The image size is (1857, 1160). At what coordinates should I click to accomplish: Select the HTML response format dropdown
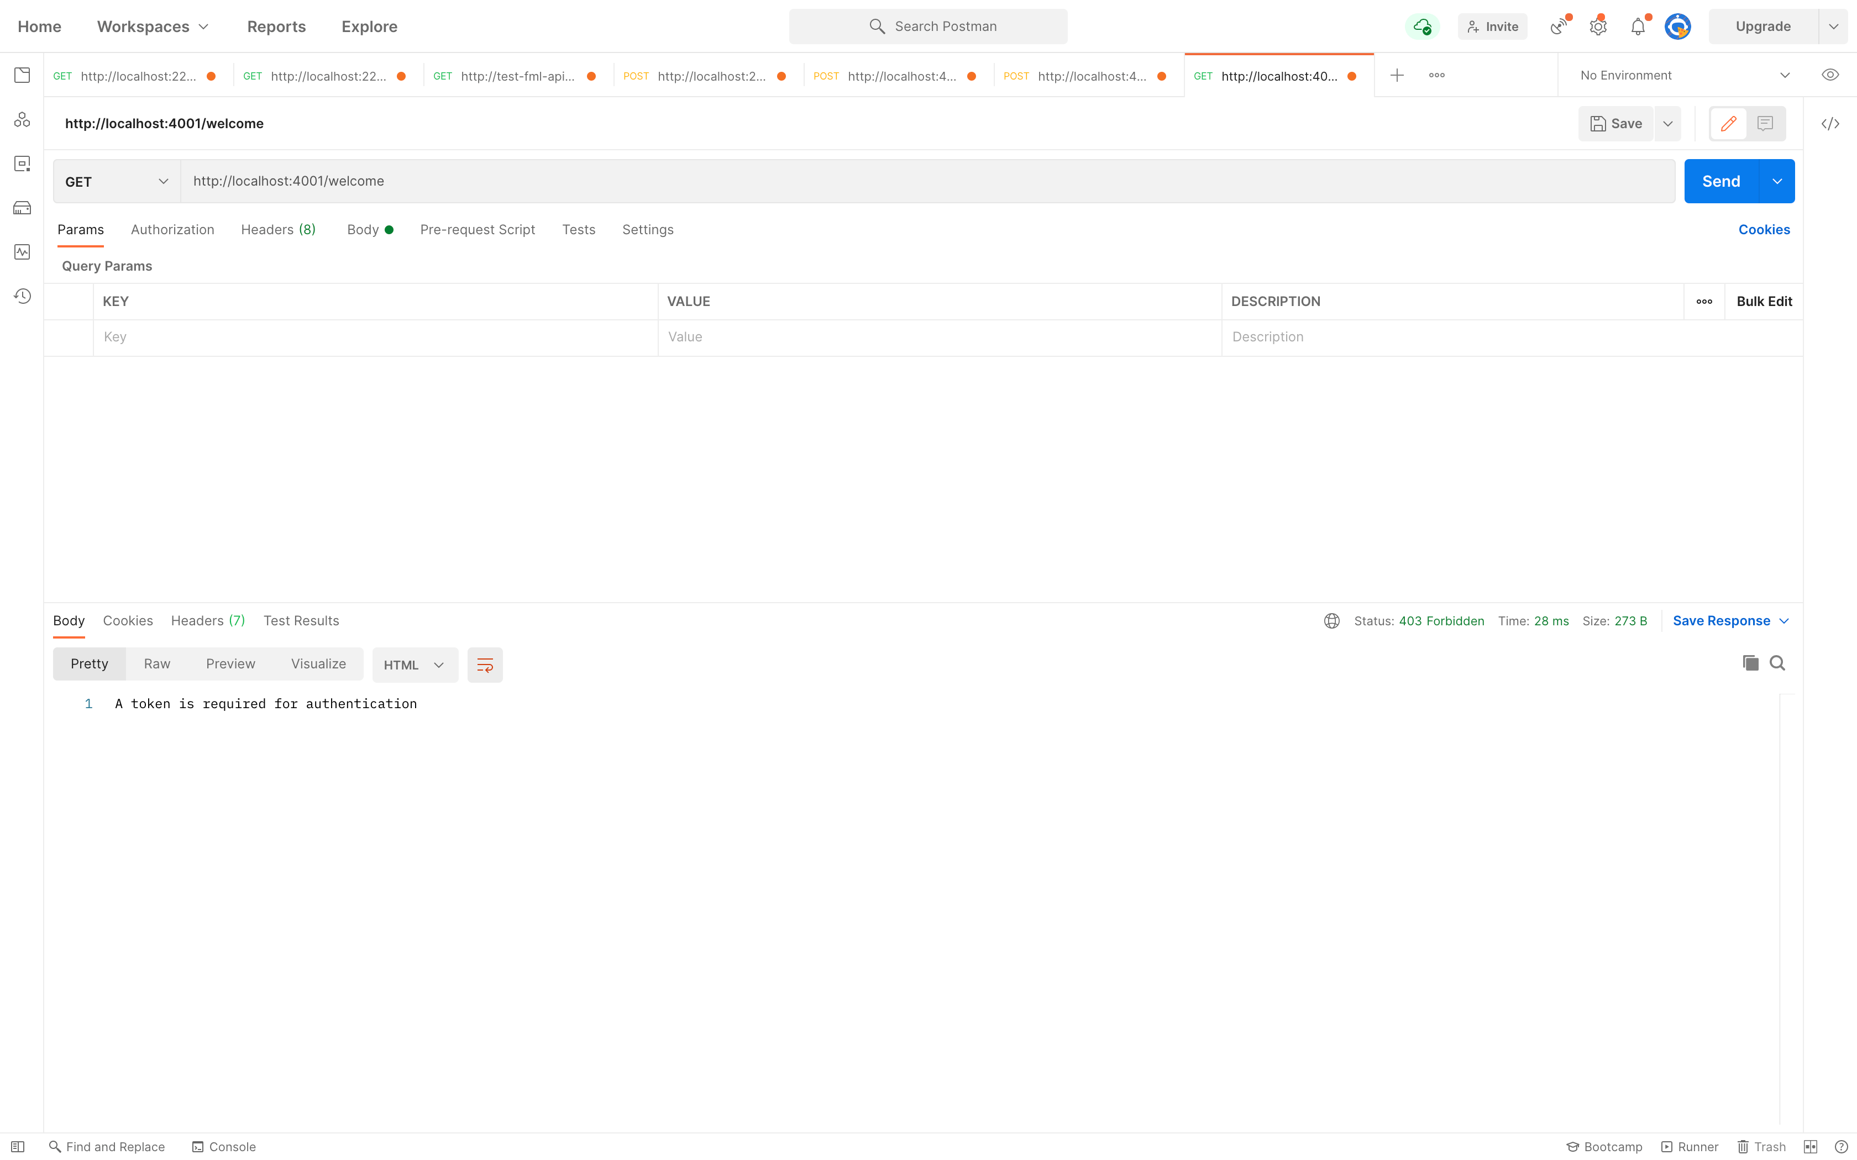(411, 664)
